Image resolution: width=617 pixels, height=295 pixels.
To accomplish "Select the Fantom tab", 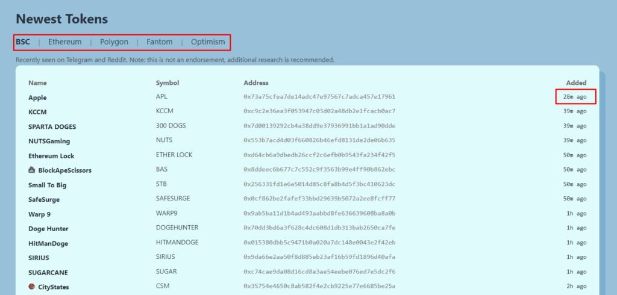I will (159, 42).
